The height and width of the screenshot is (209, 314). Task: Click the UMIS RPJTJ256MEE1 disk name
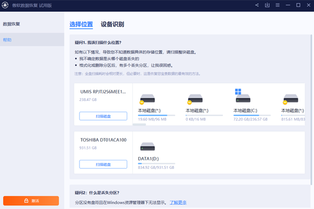click(x=103, y=91)
